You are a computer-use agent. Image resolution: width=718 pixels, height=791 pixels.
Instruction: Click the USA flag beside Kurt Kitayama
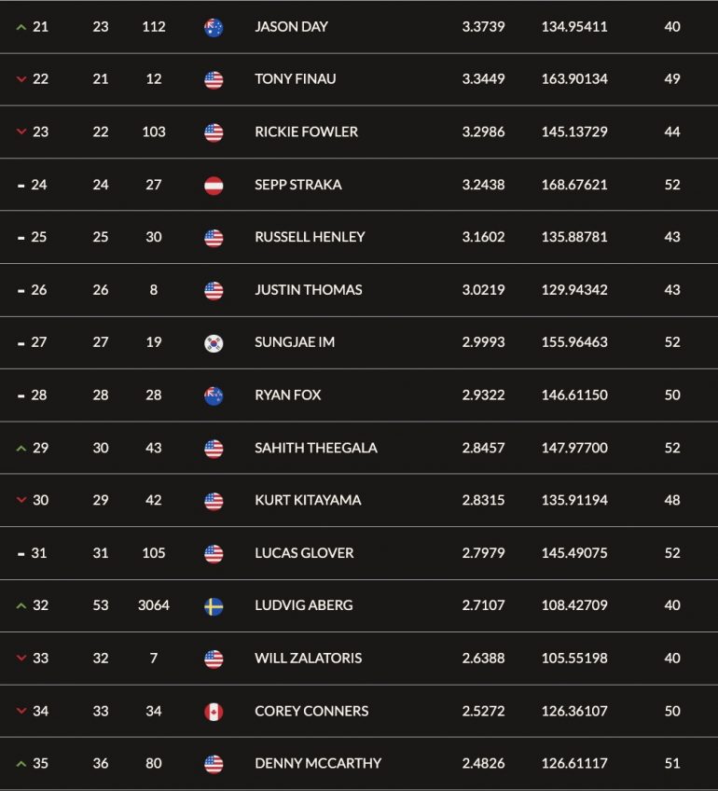[214, 501]
